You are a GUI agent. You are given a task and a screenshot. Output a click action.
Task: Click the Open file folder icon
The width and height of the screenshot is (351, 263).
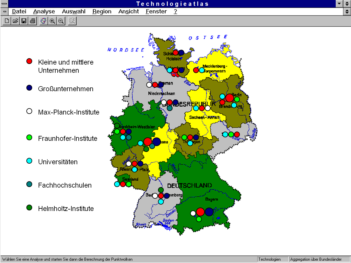(x=15, y=21)
